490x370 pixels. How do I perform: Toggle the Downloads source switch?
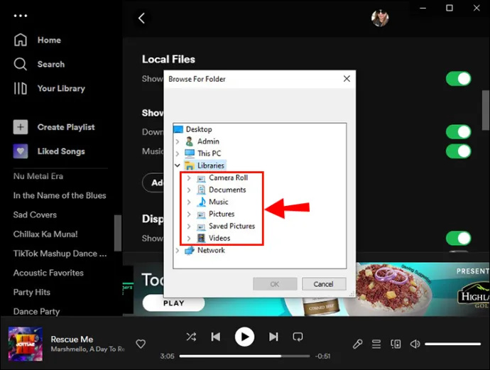tap(459, 132)
